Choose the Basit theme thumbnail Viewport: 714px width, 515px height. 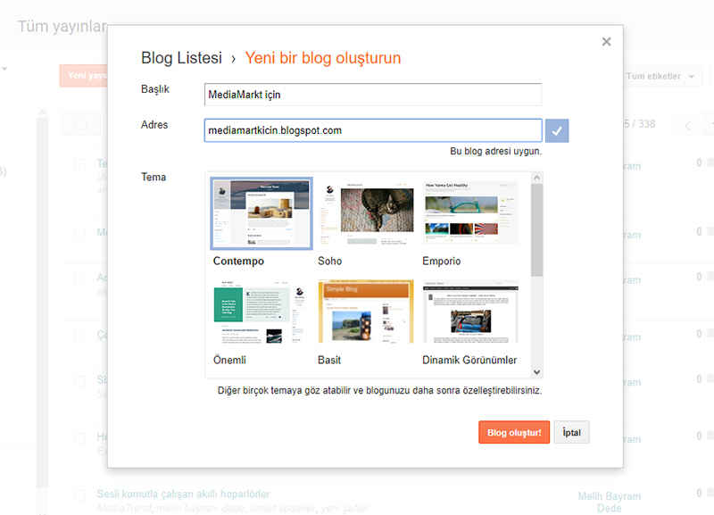[366, 312]
